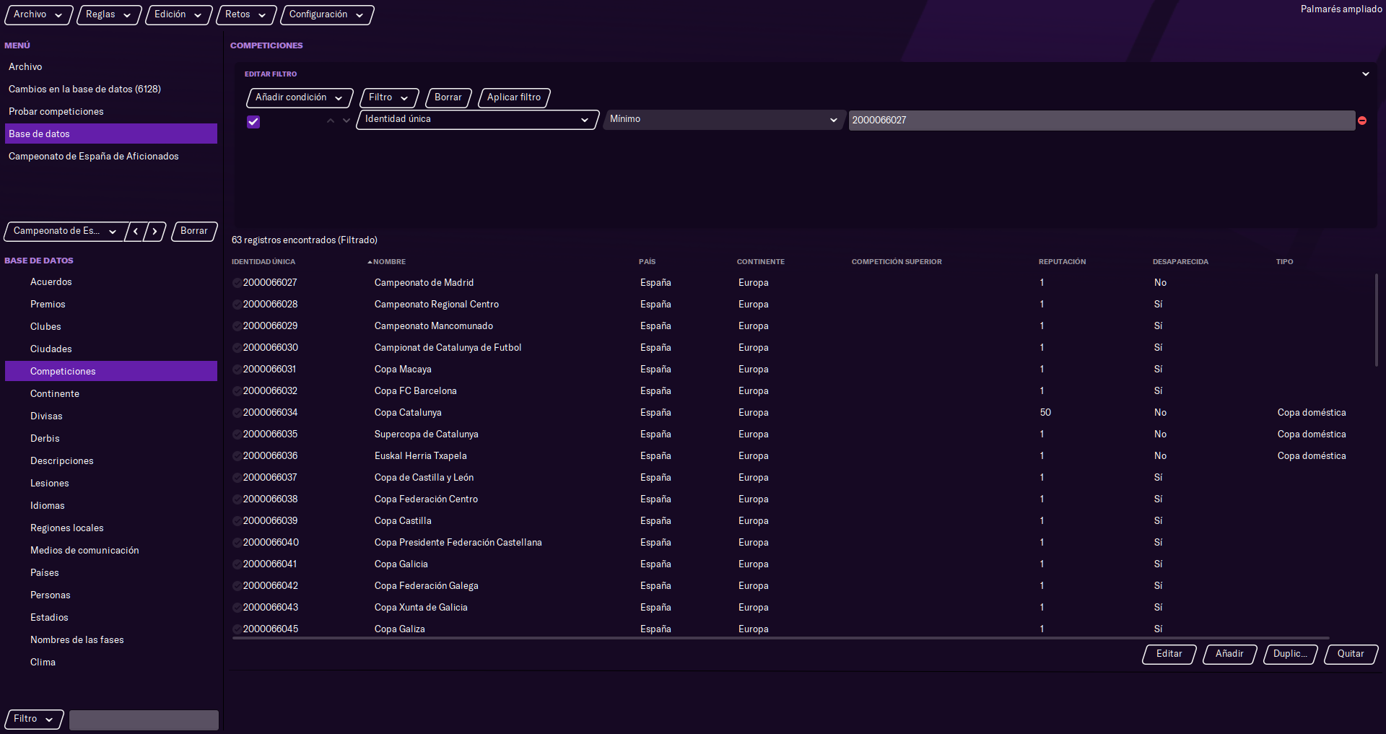This screenshot has width=1386, height=734.
Task: Select Probar competiciones in the menu
Action: point(111,111)
